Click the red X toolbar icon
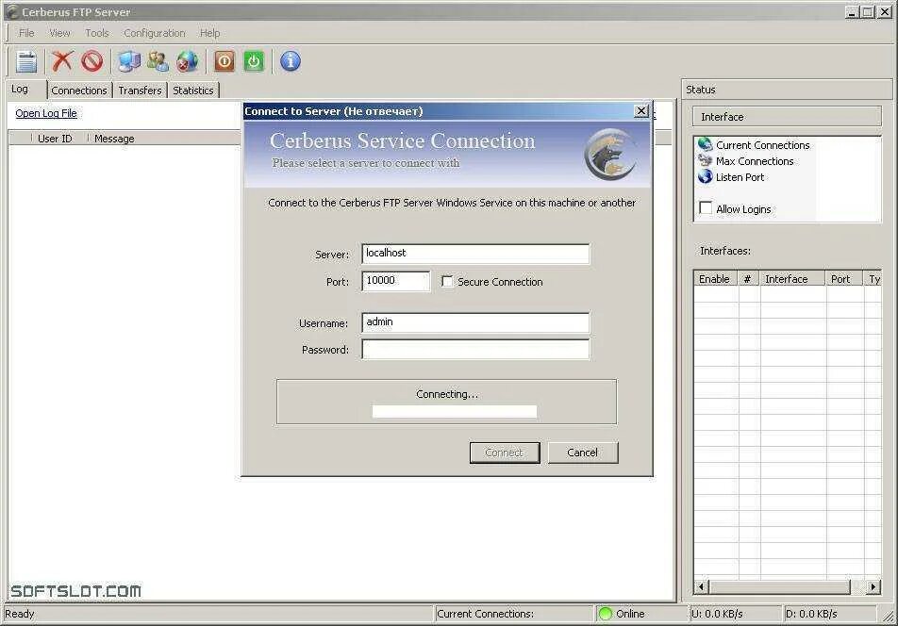The width and height of the screenshot is (898, 626). click(x=62, y=60)
